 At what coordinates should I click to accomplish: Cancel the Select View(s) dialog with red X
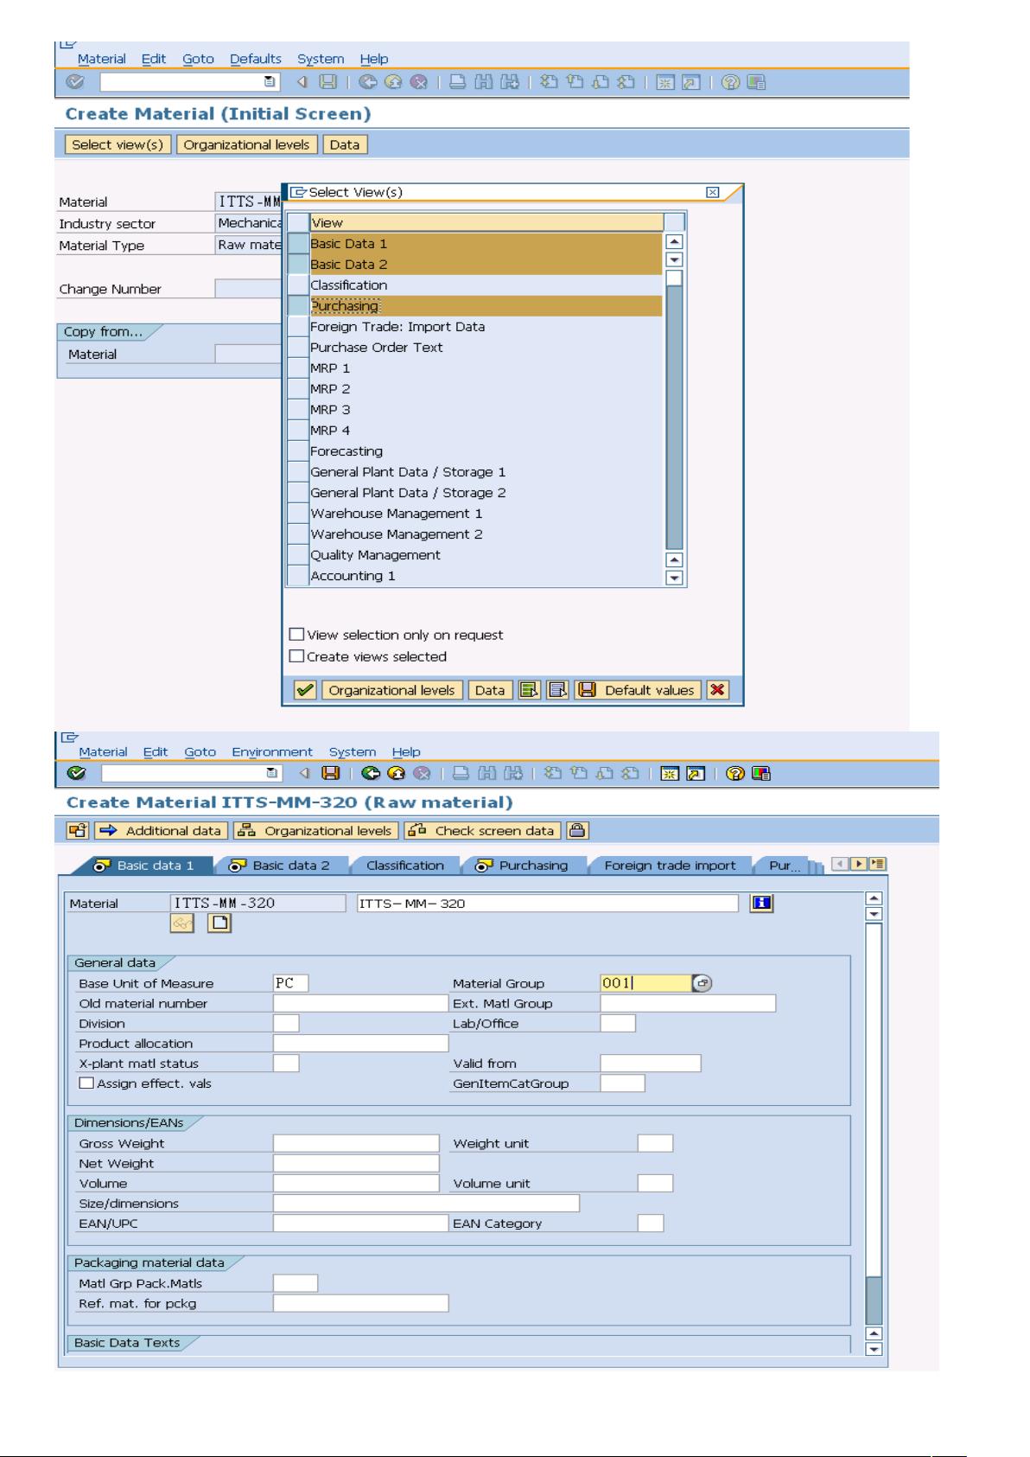tap(717, 690)
